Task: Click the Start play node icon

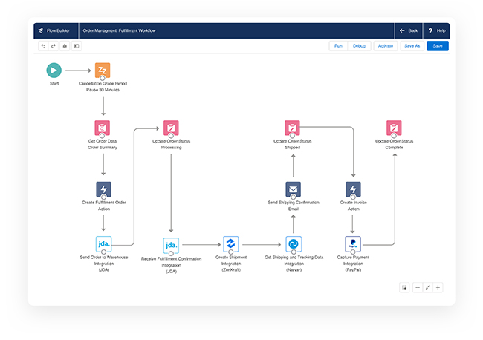Action: point(54,71)
